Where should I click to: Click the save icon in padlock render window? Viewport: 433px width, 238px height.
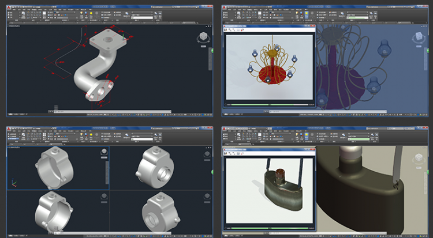226,153
